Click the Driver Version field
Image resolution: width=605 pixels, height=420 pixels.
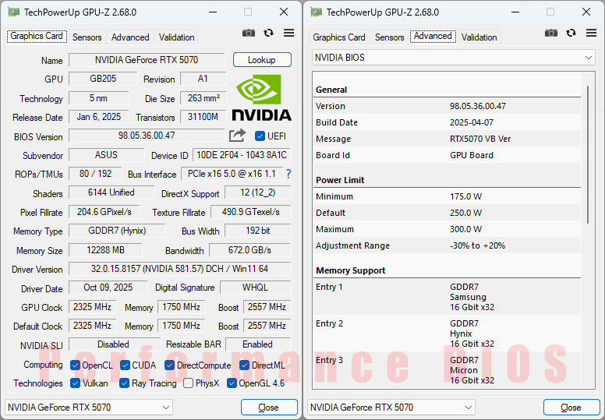179,269
